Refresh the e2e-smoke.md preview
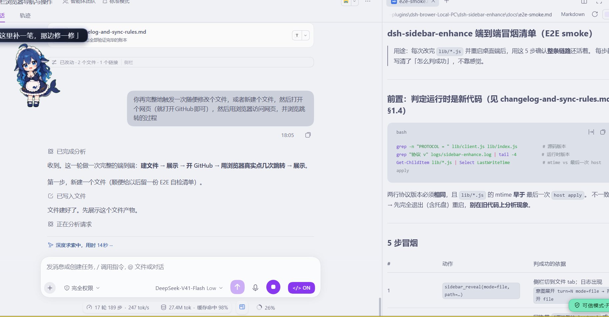This screenshot has height=317, width=609. pyautogui.click(x=595, y=14)
